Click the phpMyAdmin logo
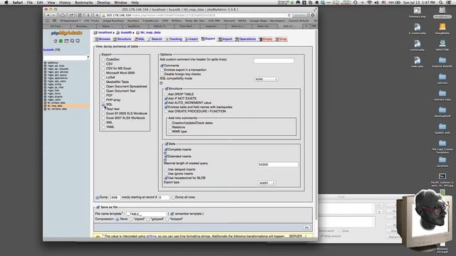456x256 pixels. [66, 33]
